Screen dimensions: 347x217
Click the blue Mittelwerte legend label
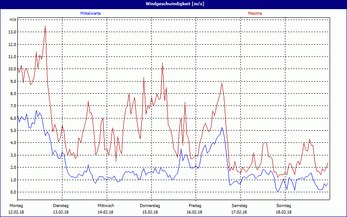(x=91, y=13)
